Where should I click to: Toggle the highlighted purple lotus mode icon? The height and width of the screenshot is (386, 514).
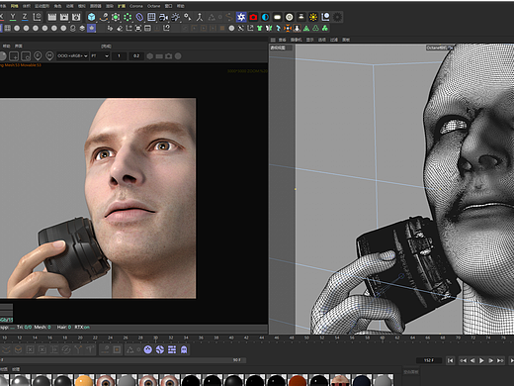coord(91,28)
